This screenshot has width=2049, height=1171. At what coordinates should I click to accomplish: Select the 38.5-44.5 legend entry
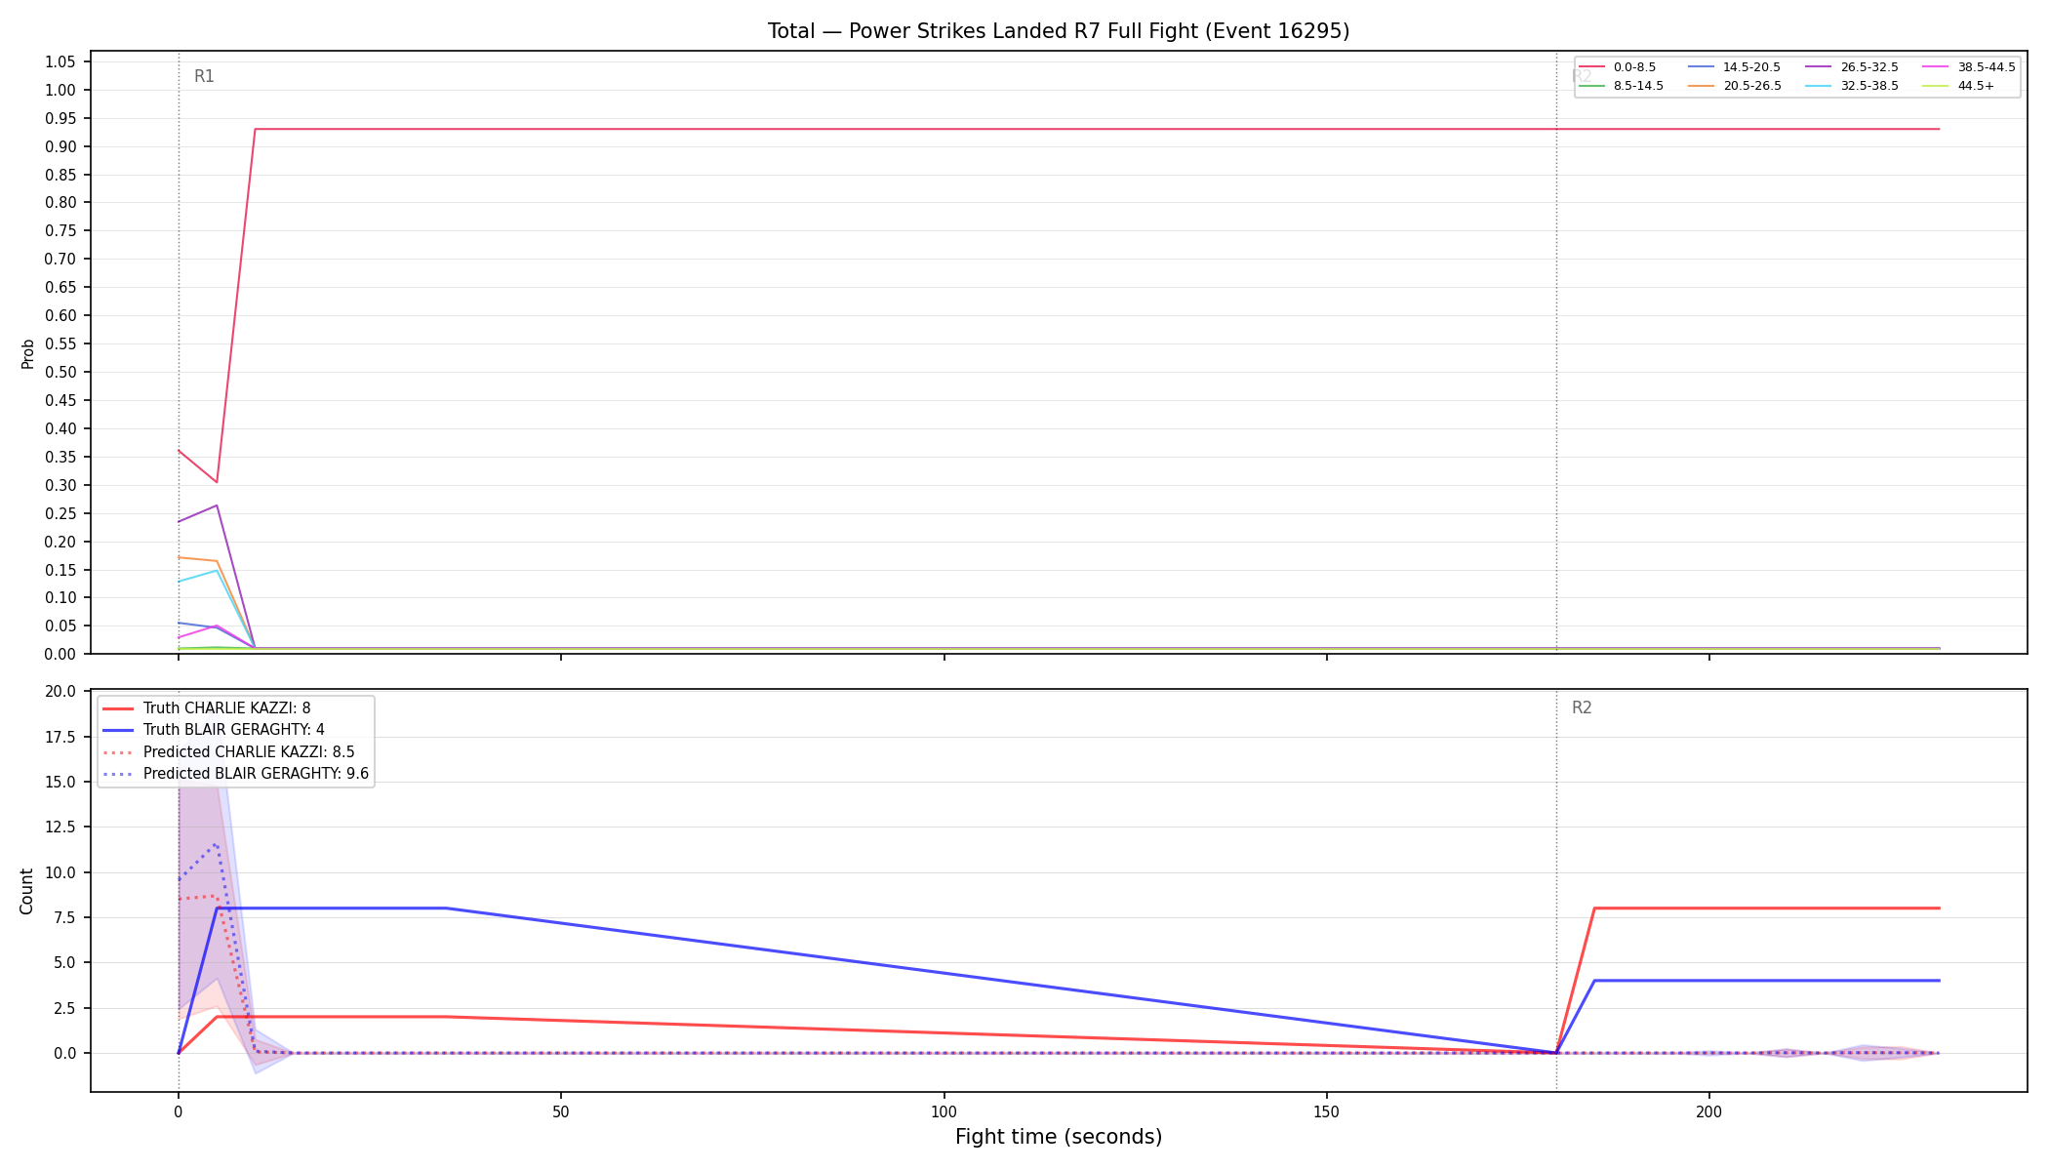click(1969, 67)
